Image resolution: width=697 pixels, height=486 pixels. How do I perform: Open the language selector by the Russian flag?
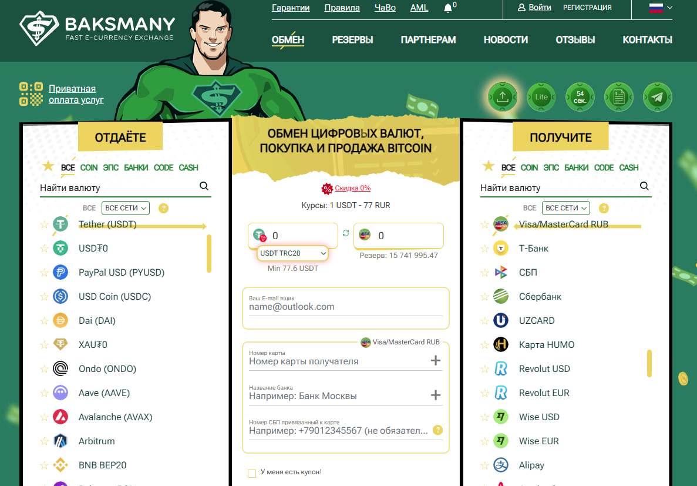661,8
